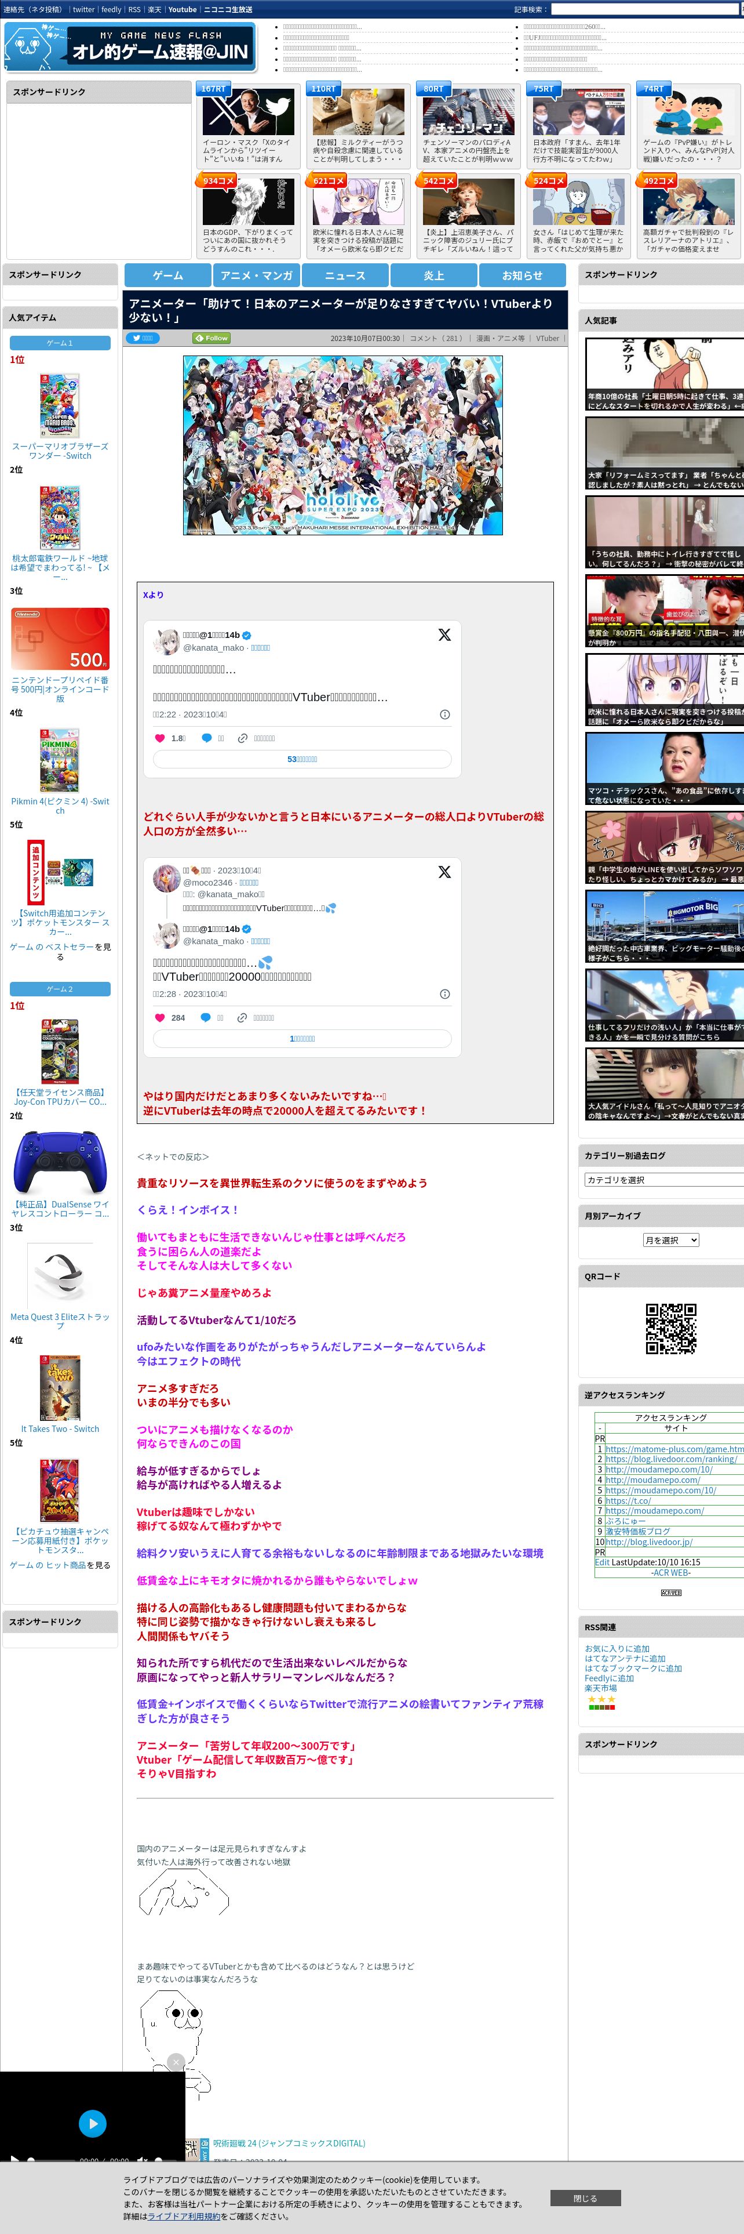Open the 934コメ GDP article thumbnail
Image resolution: width=744 pixels, height=2234 pixels.
coord(248,202)
